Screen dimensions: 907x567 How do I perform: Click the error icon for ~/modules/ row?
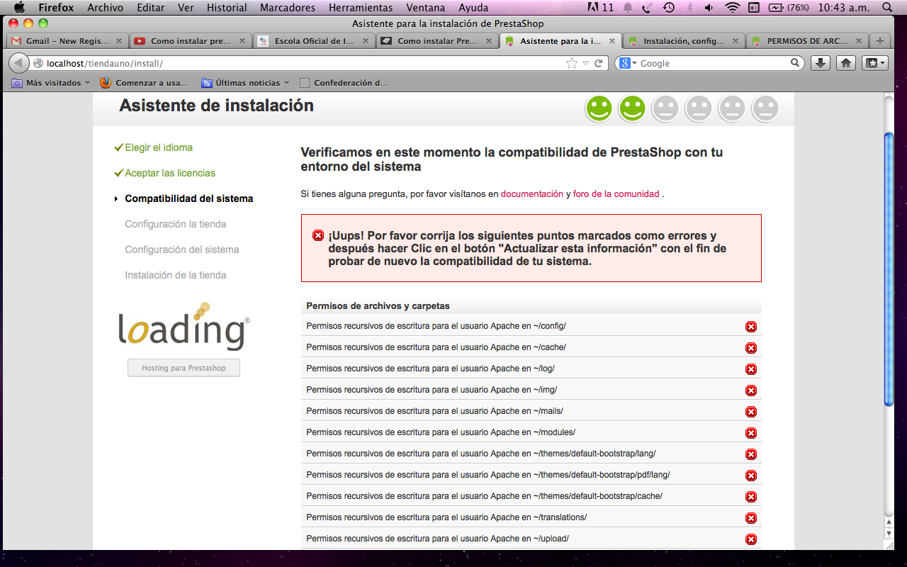(x=751, y=433)
